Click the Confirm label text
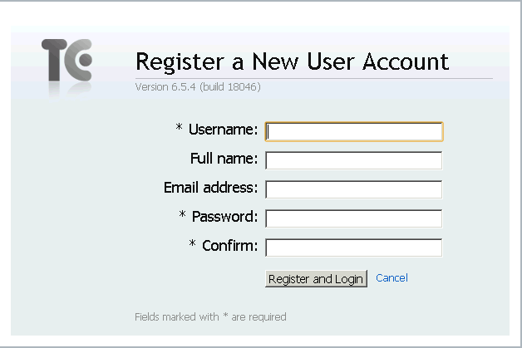This screenshot has width=522, height=348. 229,246
